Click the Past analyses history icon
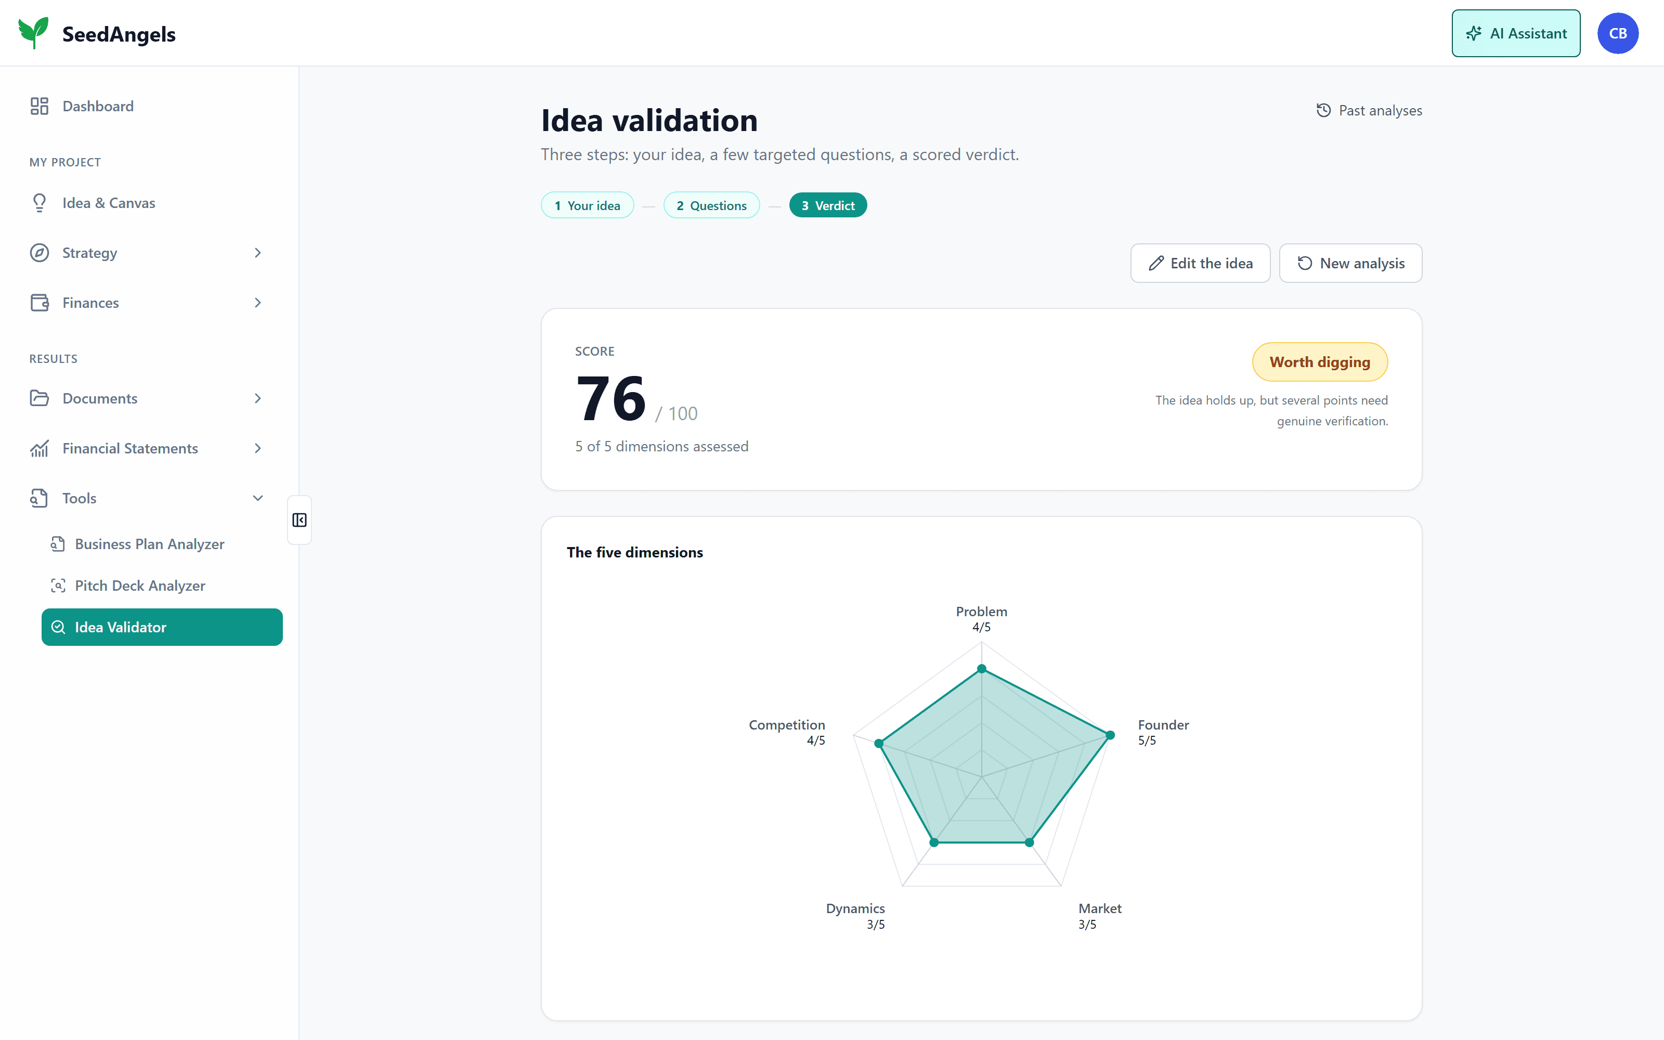 click(1323, 110)
